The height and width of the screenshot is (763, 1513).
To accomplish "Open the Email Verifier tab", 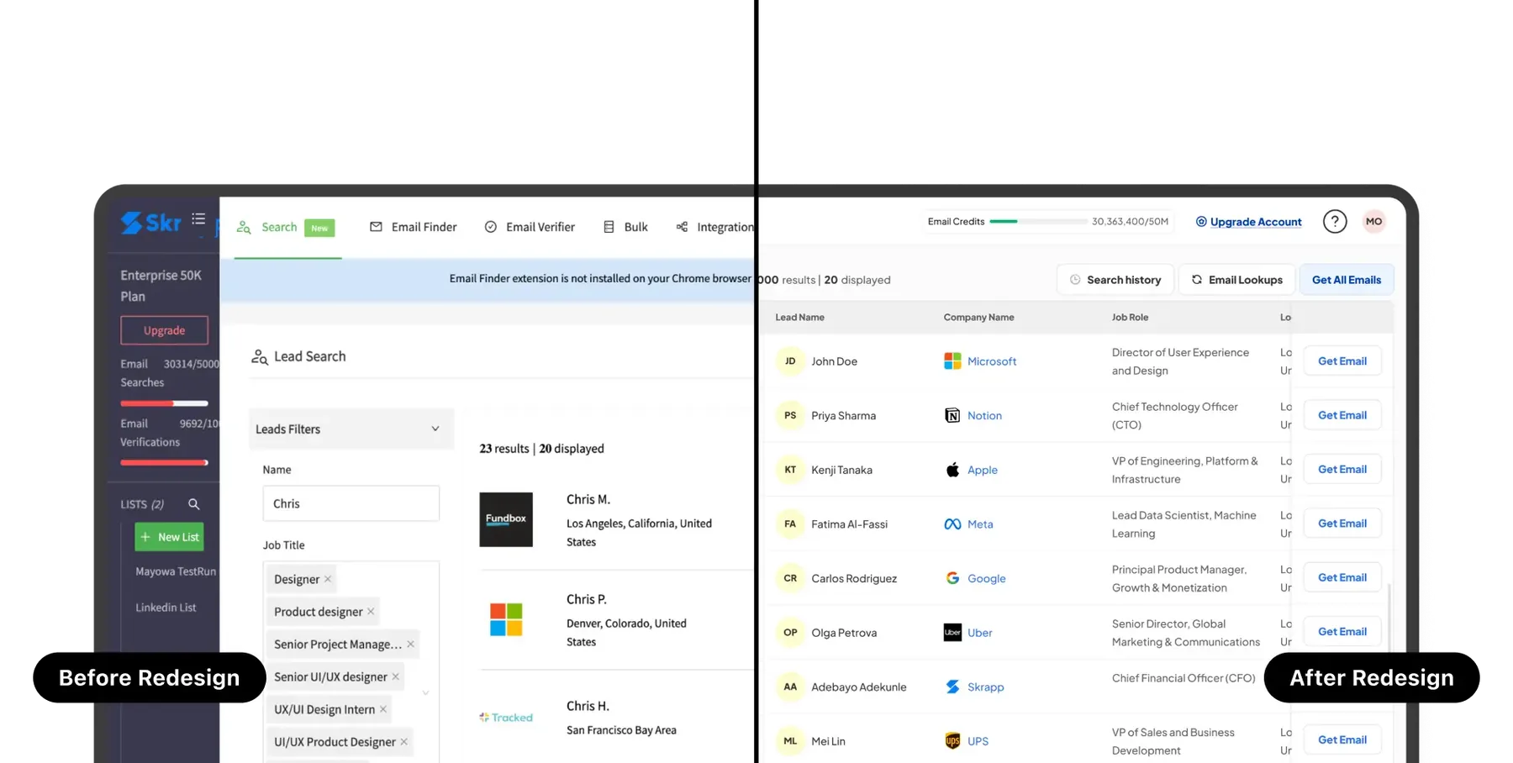I will click(530, 227).
